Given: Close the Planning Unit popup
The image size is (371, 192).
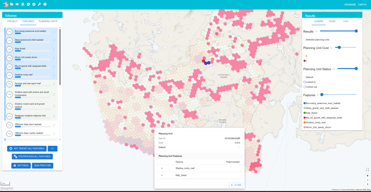Looking at the screenshot, I should click(235, 185).
